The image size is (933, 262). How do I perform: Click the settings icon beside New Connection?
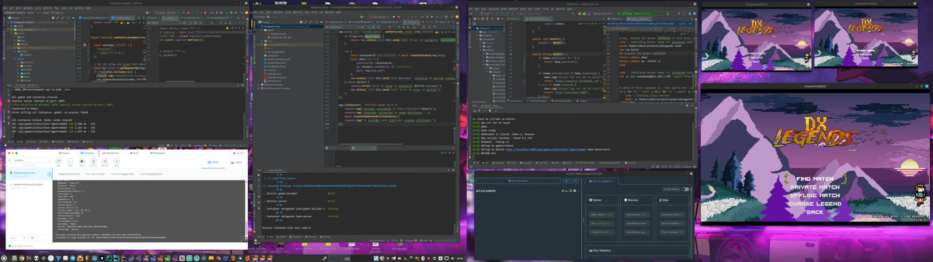click(x=566, y=181)
